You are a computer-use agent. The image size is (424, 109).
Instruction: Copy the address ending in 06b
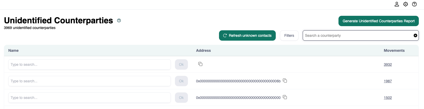coord(285,81)
